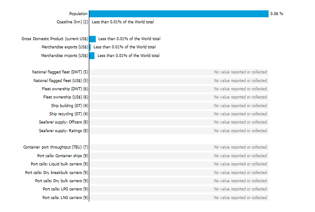
Task: Click Port calls: Liquid bulk carriers row
Action: (179, 164)
